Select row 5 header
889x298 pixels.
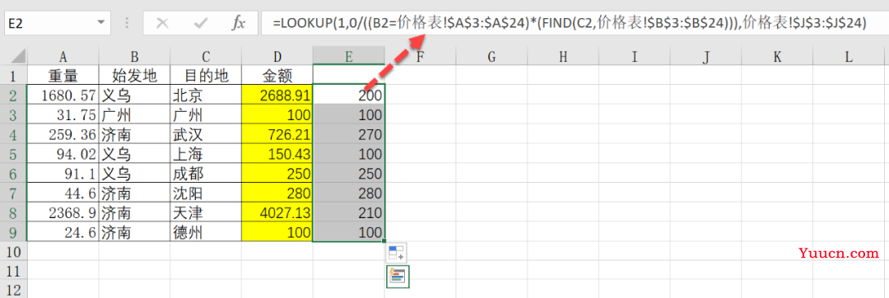click(x=14, y=154)
